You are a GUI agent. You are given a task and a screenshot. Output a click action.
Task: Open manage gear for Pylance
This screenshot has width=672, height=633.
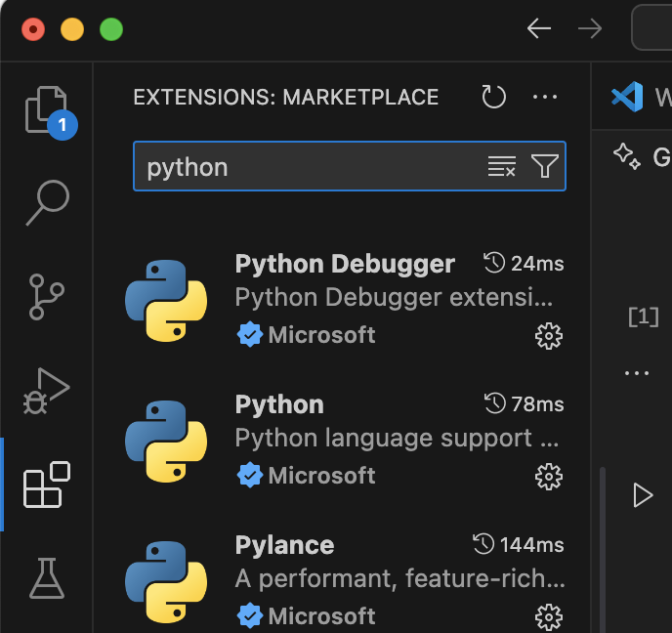click(x=549, y=616)
